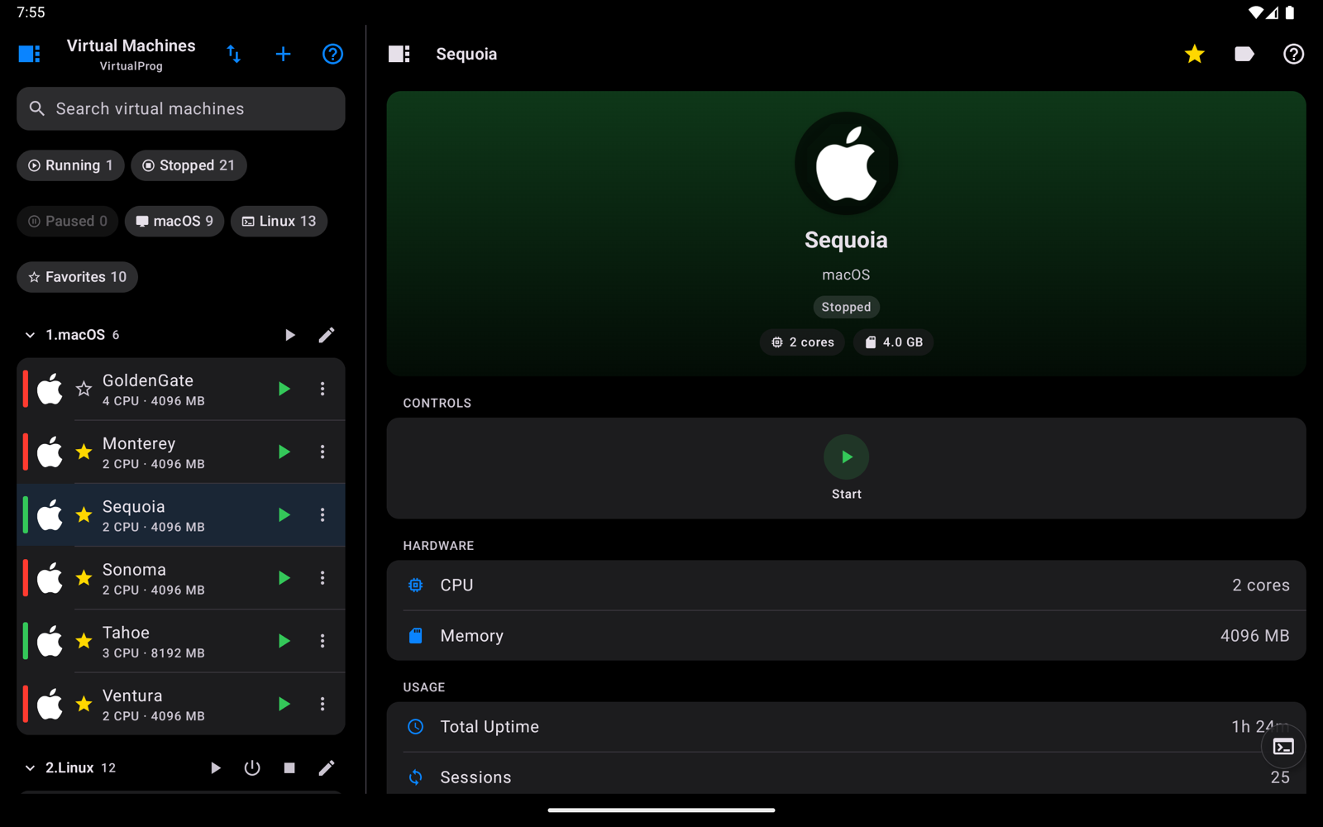The height and width of the screenshot is (827, 1323).
Task: Filter list by Running 1 chip
Action: (70, 165)
